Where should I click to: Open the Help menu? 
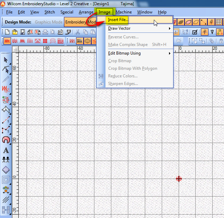pyautogui.click(x=162, y=12)
